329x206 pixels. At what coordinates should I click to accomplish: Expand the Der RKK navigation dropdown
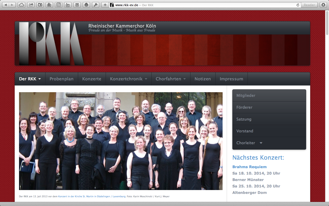pyautogui.click(x=30, y=79)
